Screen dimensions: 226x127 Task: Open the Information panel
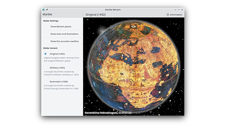pyautogui.click(x=174, y=15)
